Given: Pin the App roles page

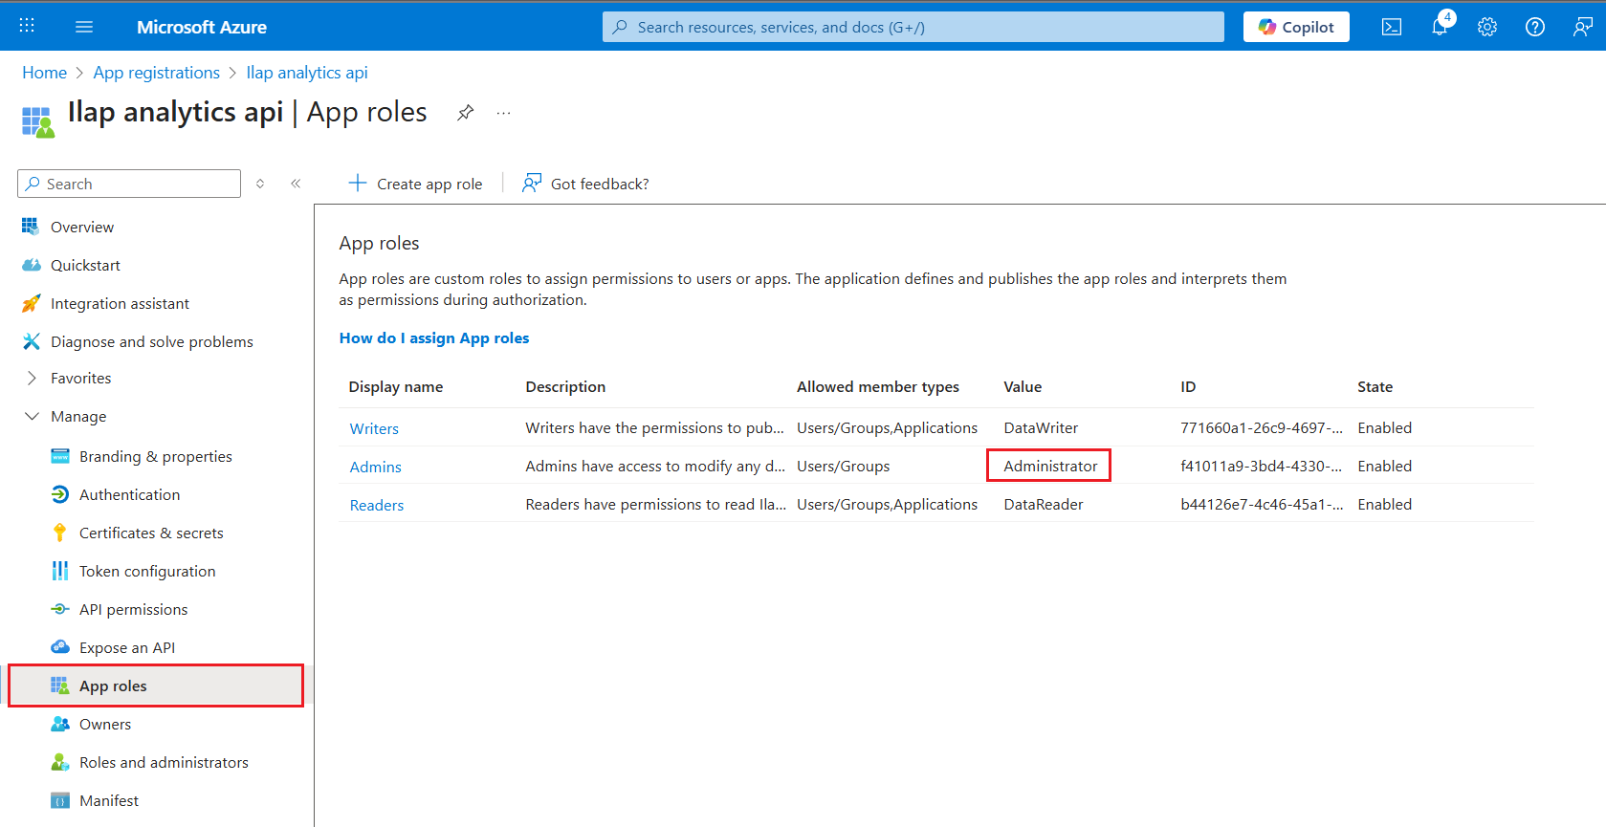Looking at the screenshot, I should (x=465, y=113).
